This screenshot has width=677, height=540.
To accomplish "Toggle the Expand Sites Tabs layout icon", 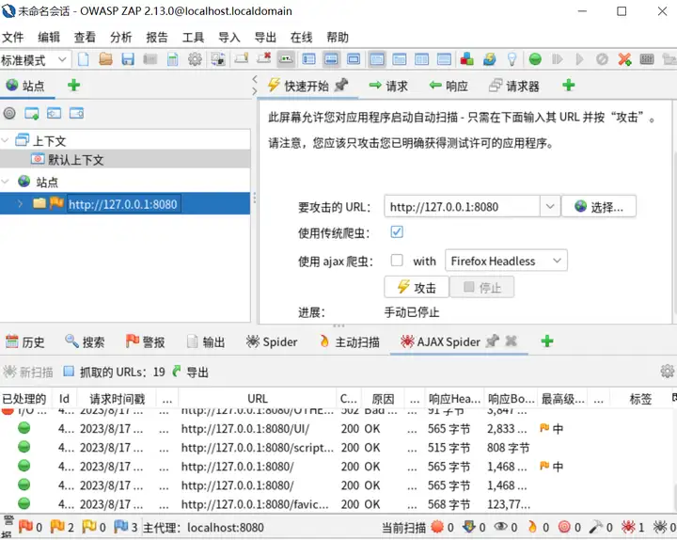I will (x=308, y=58).
